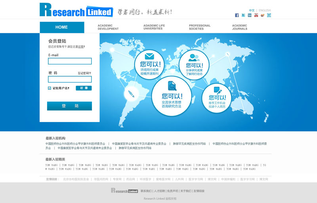The height and width of the screenshot is (203, 317).
Task: Focus the 密码 password field
Action: pos(70,79)
